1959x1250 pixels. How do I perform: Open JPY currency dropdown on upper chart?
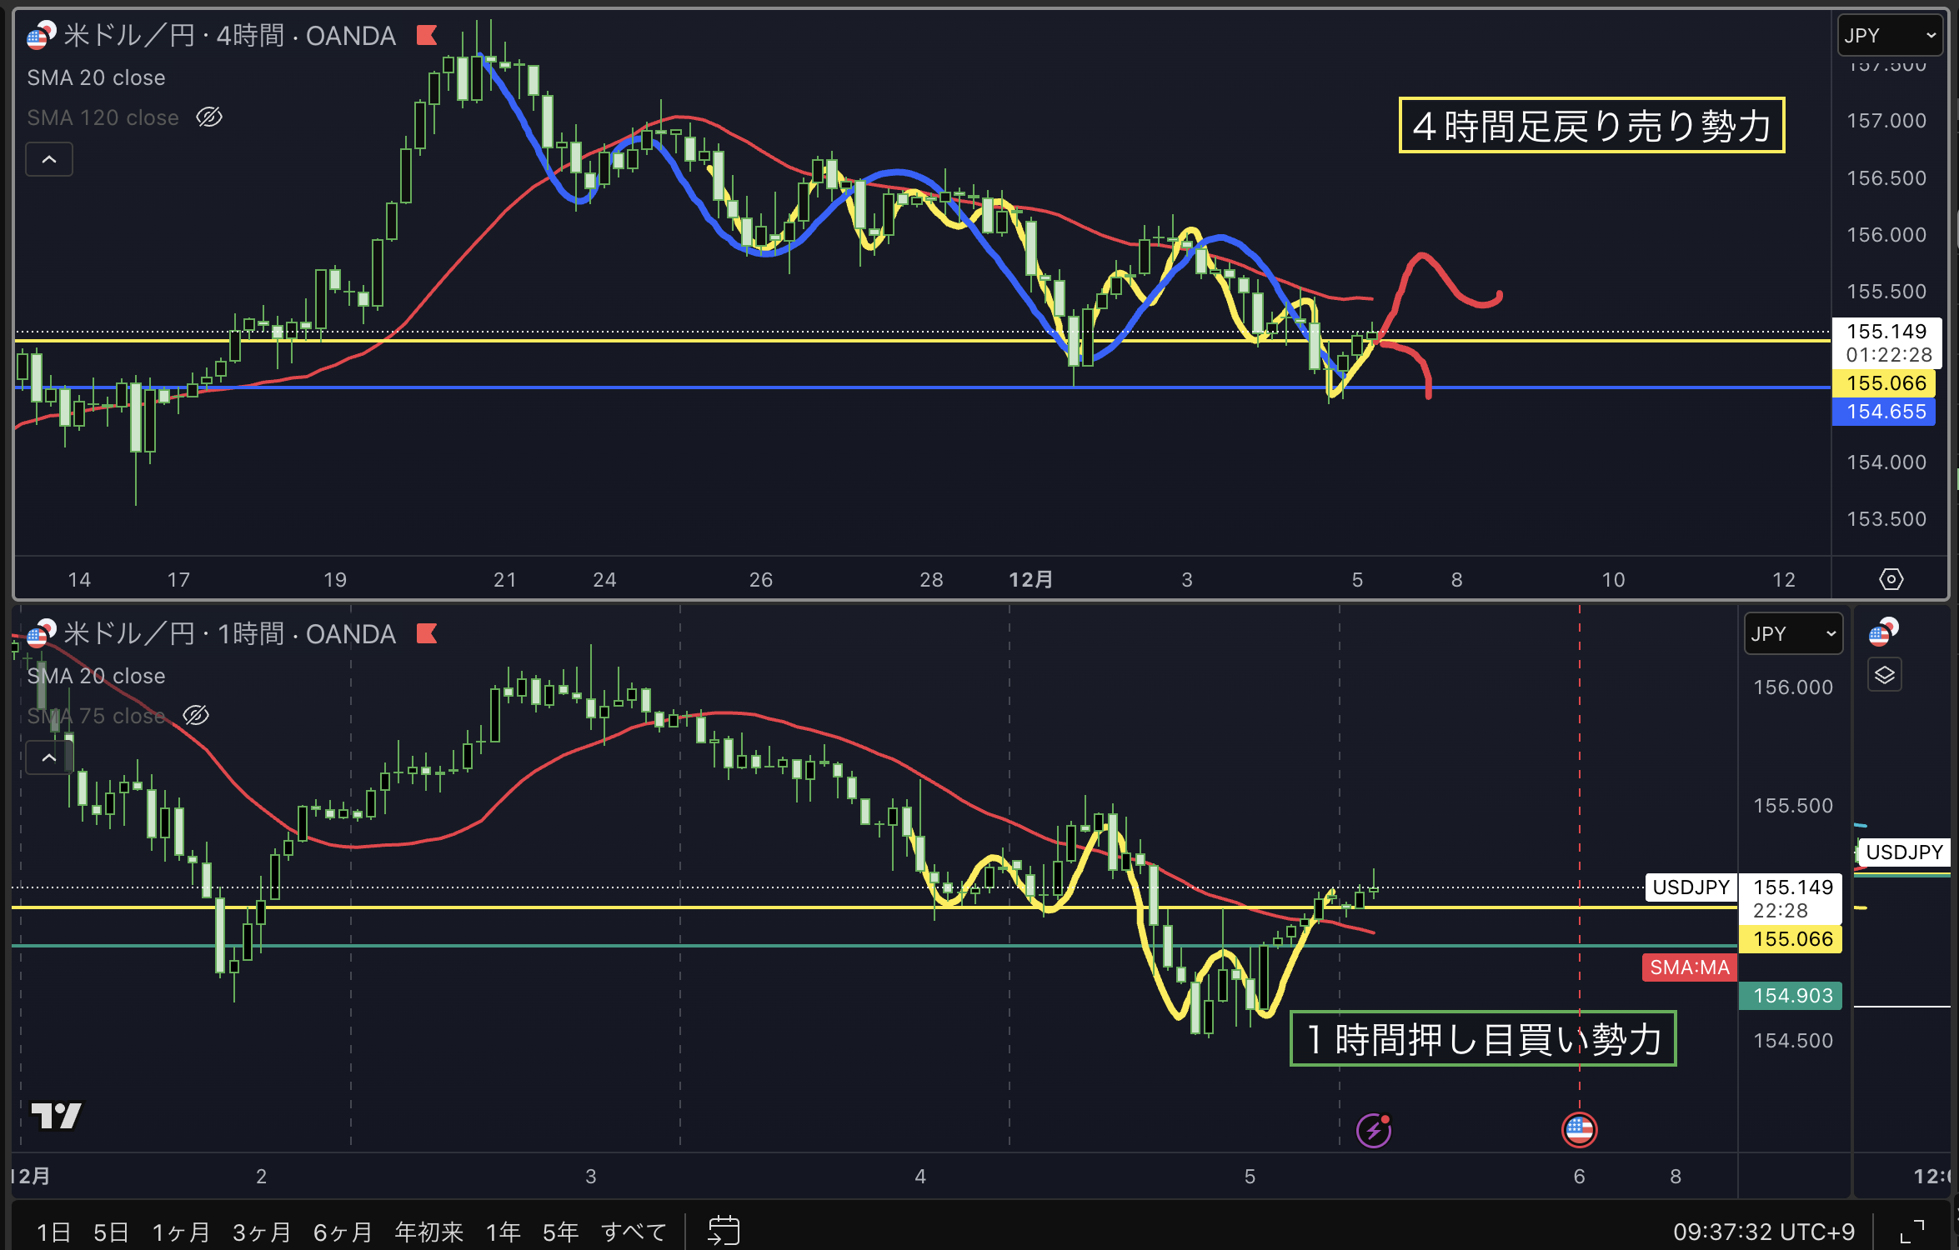1889,35
